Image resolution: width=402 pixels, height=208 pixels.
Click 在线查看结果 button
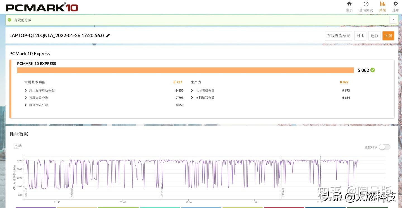pos(338,36)
